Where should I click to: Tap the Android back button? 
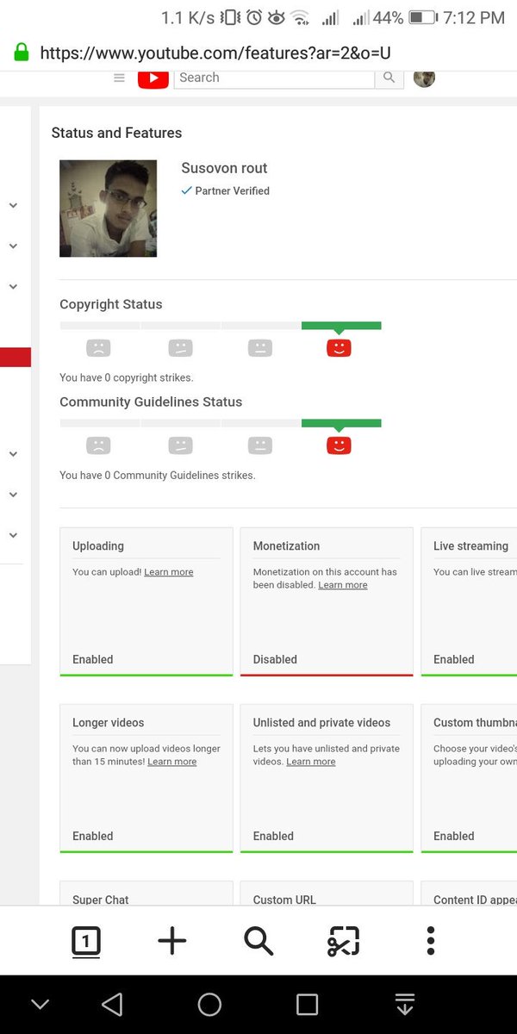coord(112,1004)
